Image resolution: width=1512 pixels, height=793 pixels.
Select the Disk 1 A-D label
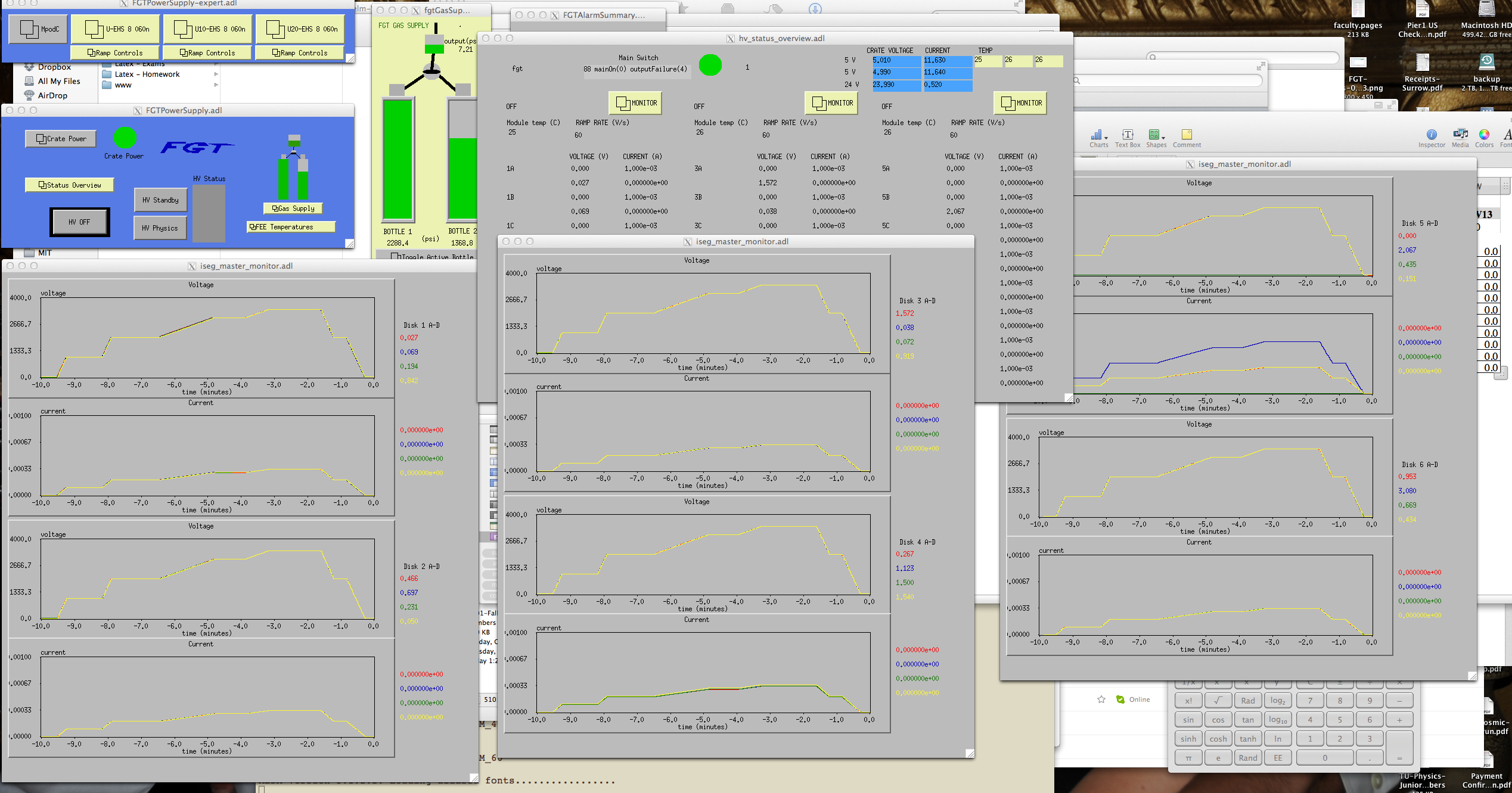coord(421,325)
